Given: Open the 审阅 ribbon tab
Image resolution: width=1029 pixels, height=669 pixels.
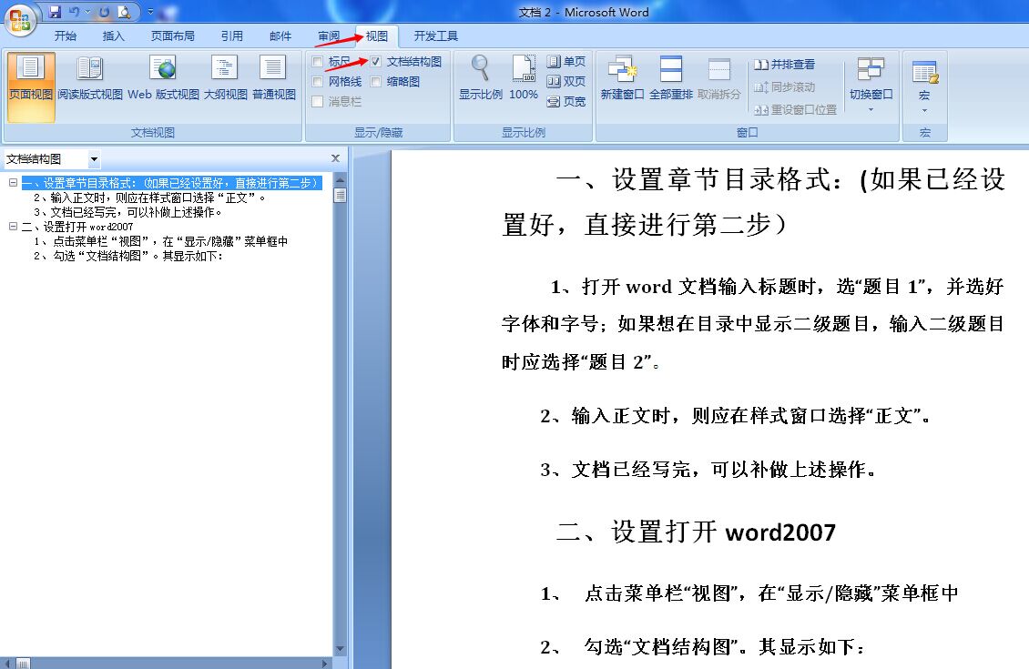Looking at the screenshot, I should pyautogui.click(x=329, y=36).
